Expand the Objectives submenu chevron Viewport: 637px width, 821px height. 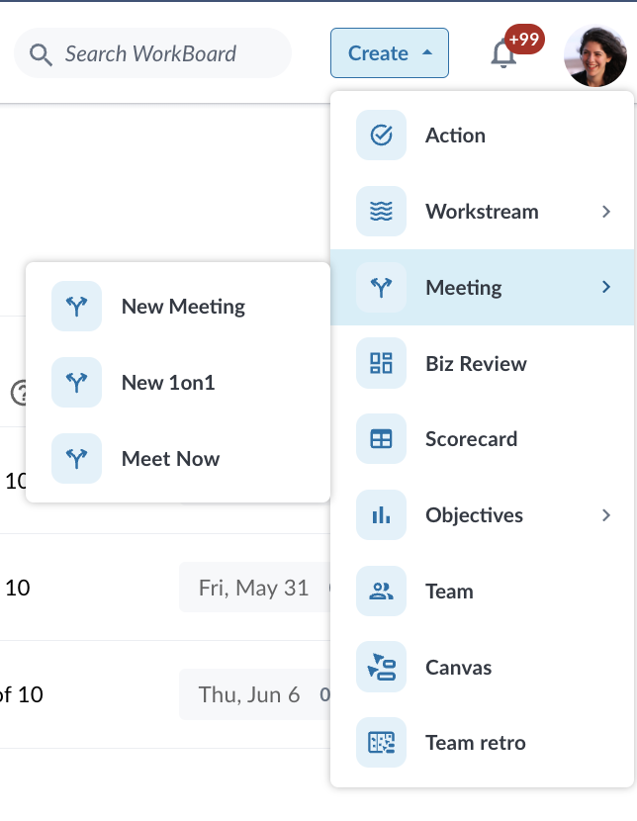click(x=606, y=515)
